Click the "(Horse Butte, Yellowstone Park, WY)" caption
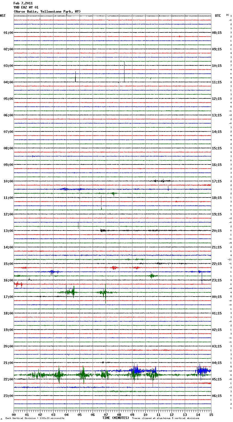The height and width of the screenshot is (422, 233). coord(47,12)
